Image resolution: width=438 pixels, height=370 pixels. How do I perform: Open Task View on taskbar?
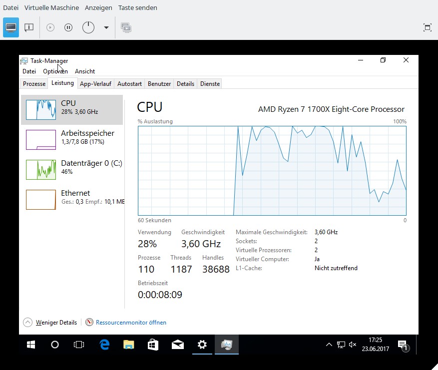pos(79,345)
